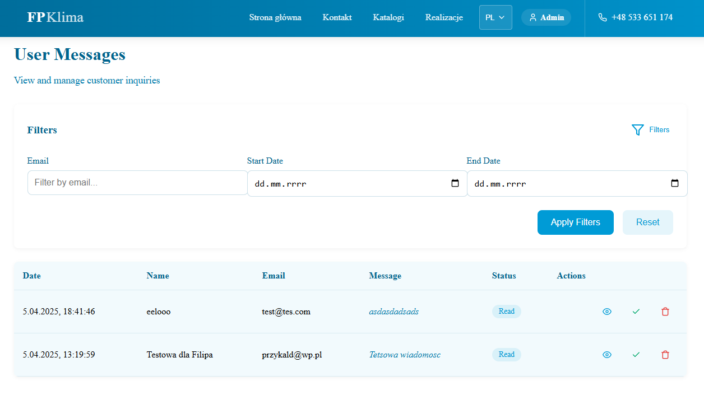
Task: Click the email filter input field
Action: 137,182
